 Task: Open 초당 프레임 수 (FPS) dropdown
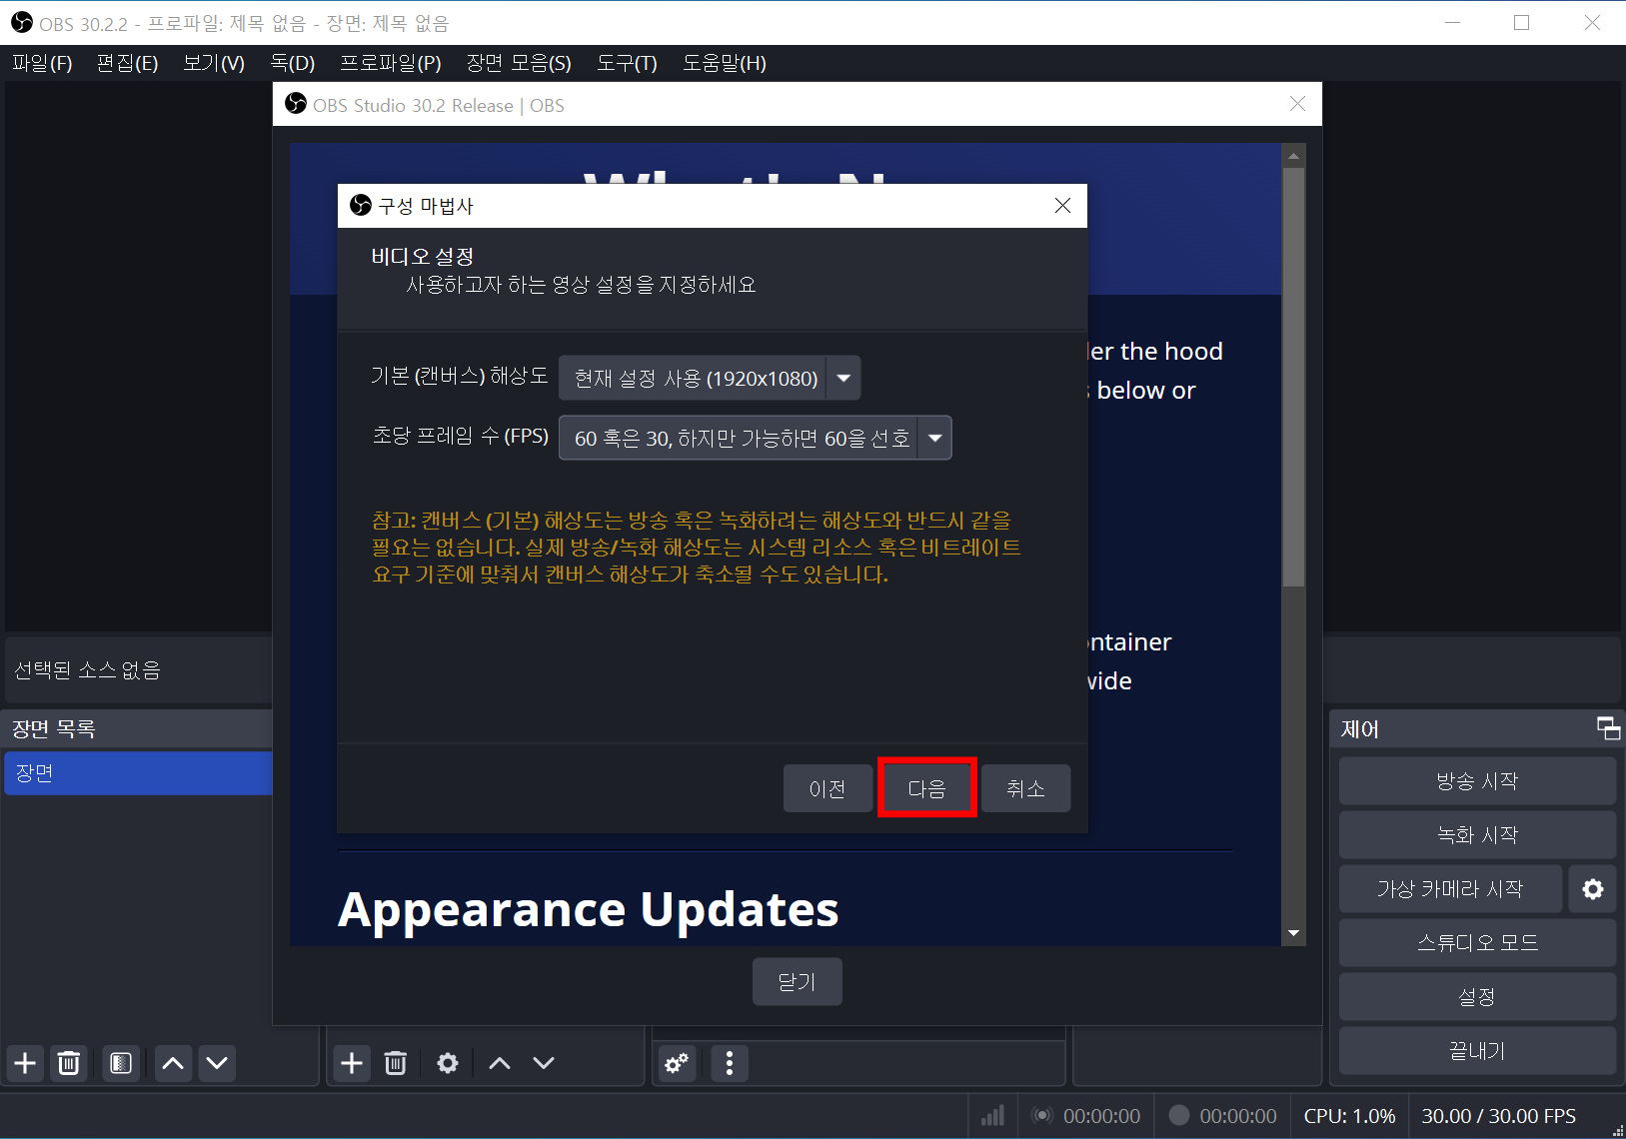(755, 438)
